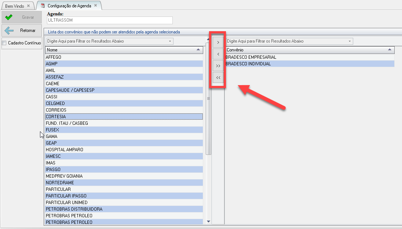Click the move all right double arrow
This screenshot has width=402, height=229.
pyautogui.click(x=218, y=66)
